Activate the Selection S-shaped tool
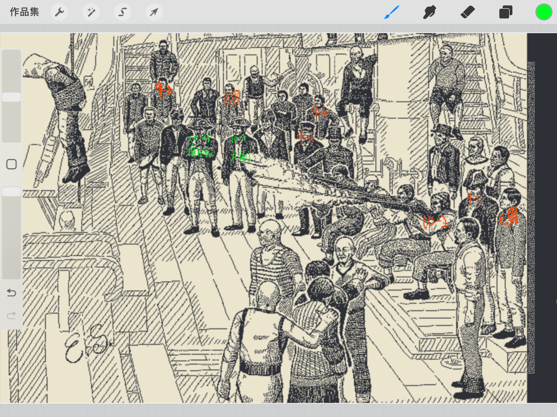The image size is (557, 417). [x=123, y=12]
